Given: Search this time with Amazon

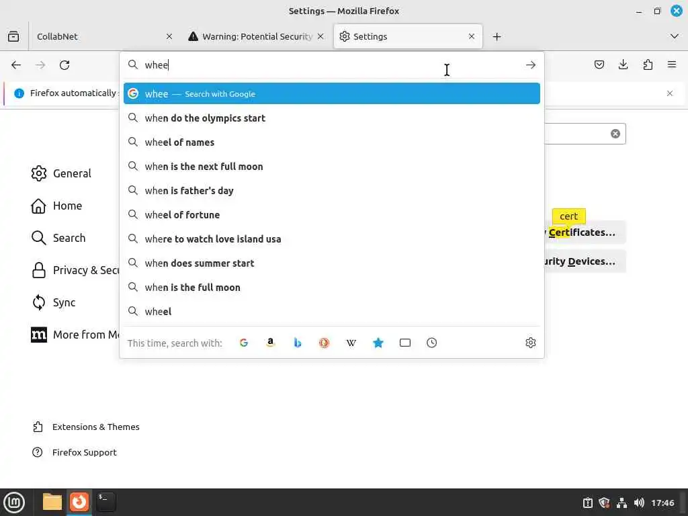Looking at the screenshot, I should [271, 343].
